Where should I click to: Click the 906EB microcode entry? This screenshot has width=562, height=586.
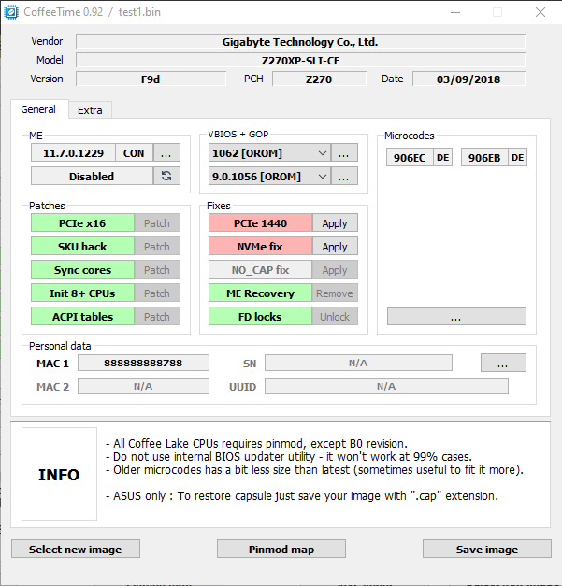click(x=484, y=157)
